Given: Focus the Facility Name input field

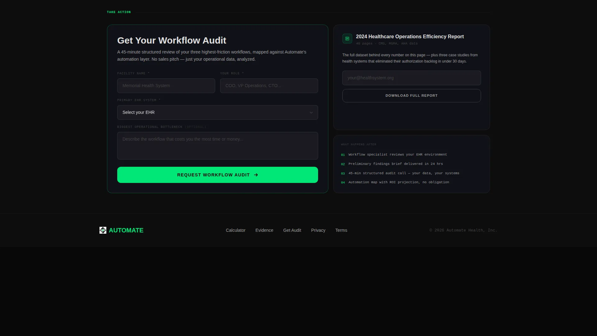Looking at the screenshot, I should click(x=166, y=86).
